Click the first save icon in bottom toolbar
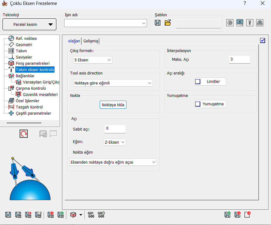 coord(8,214)
